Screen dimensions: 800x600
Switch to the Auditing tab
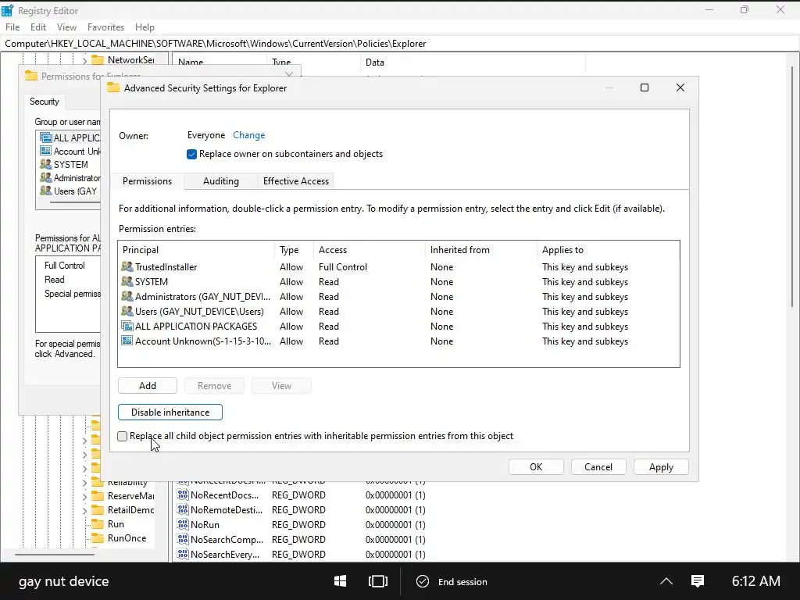221,181
